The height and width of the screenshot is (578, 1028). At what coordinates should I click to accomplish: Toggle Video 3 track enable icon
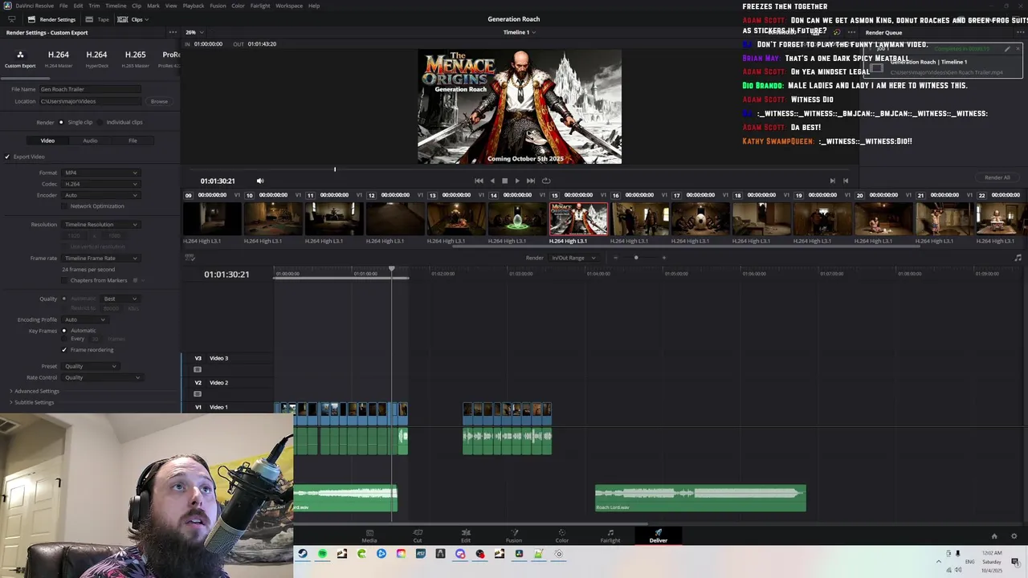point(198,369)
